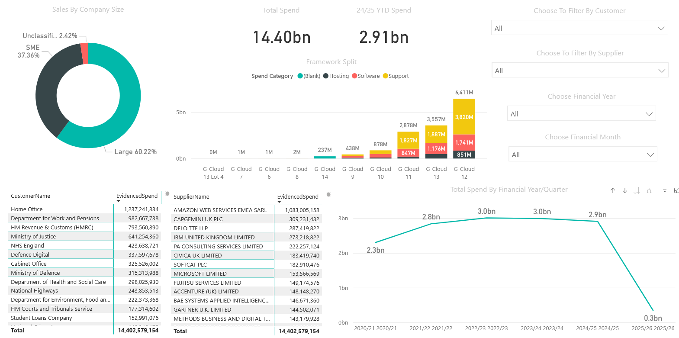Expand all down one level icon
Viewport: 679px width, 338px height.
tap(649, 190)
